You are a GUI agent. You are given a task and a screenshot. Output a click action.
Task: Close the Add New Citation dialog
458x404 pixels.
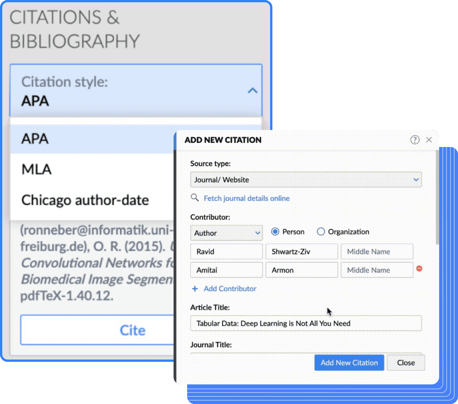point(429,140)
